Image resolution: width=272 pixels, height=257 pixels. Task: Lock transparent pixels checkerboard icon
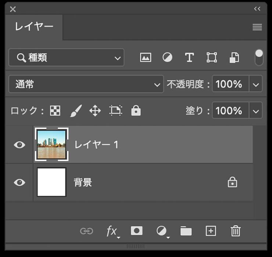pos(55,111)
